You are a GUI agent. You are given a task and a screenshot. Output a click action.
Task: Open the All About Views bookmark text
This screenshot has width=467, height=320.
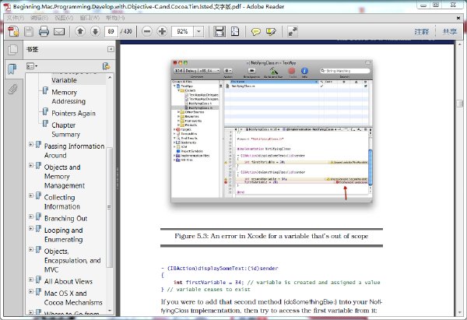pos(68,281)
